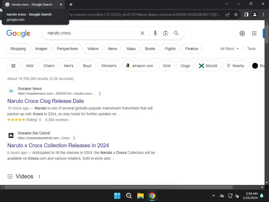Image resolution: width=269 pixels, height=202 pixels.
Task: Switch to the Maps tab
Action: click(x=131, y=49)
